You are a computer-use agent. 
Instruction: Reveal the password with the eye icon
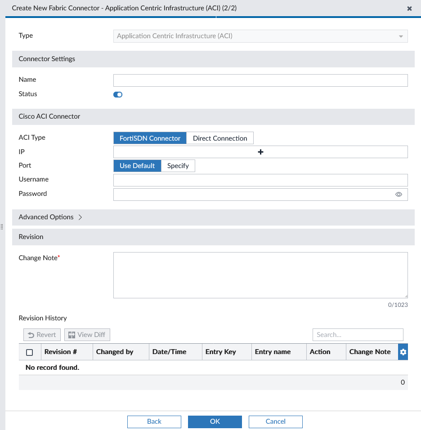coord(399,194)
